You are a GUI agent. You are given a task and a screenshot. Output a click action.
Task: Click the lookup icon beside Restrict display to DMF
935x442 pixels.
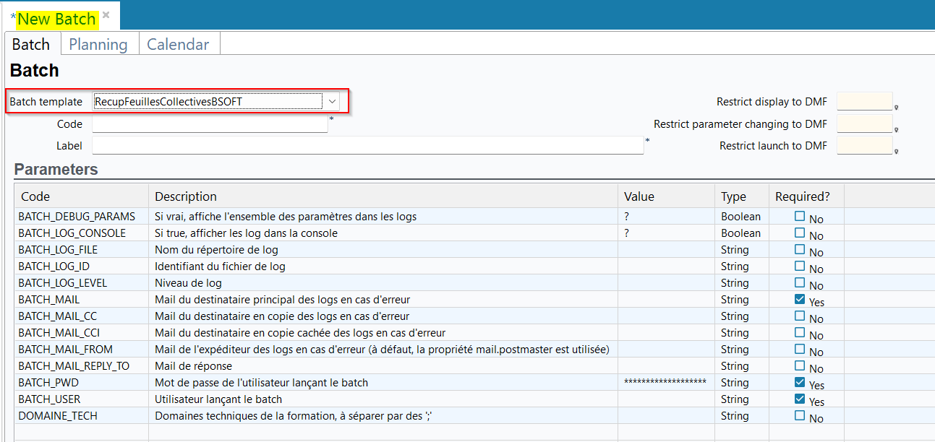[897, 108]
